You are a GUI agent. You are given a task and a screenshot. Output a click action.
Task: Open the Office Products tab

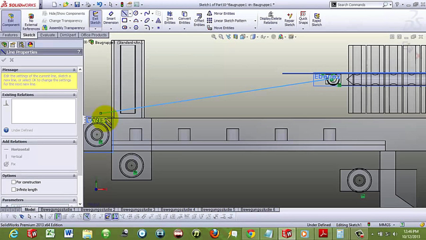94,35
